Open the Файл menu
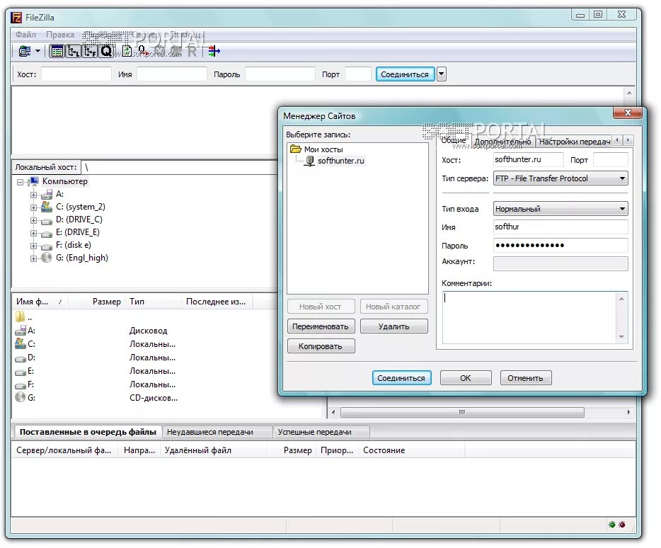The height and width of the screenshot is (548, 661). pyautogui.click(x=25, y=35)
